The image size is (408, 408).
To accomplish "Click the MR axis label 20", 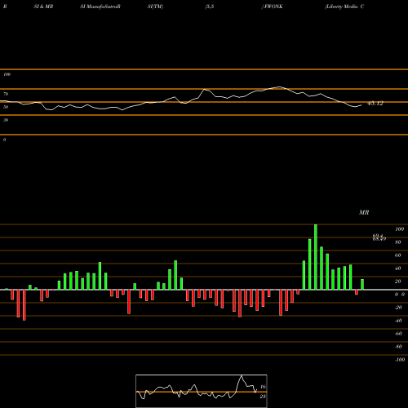I will click(x=398, y=282).
